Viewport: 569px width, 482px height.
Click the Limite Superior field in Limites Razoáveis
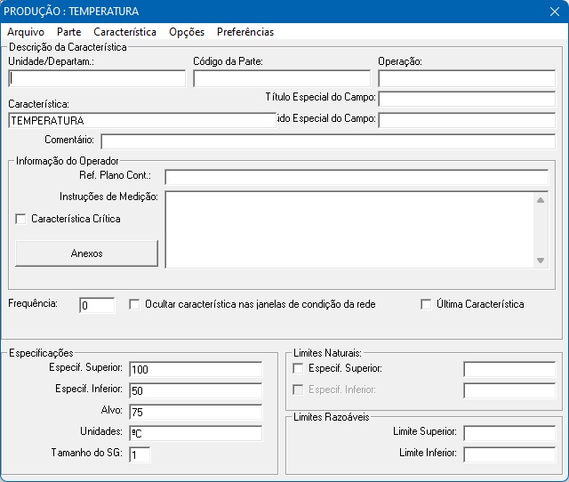509,433
